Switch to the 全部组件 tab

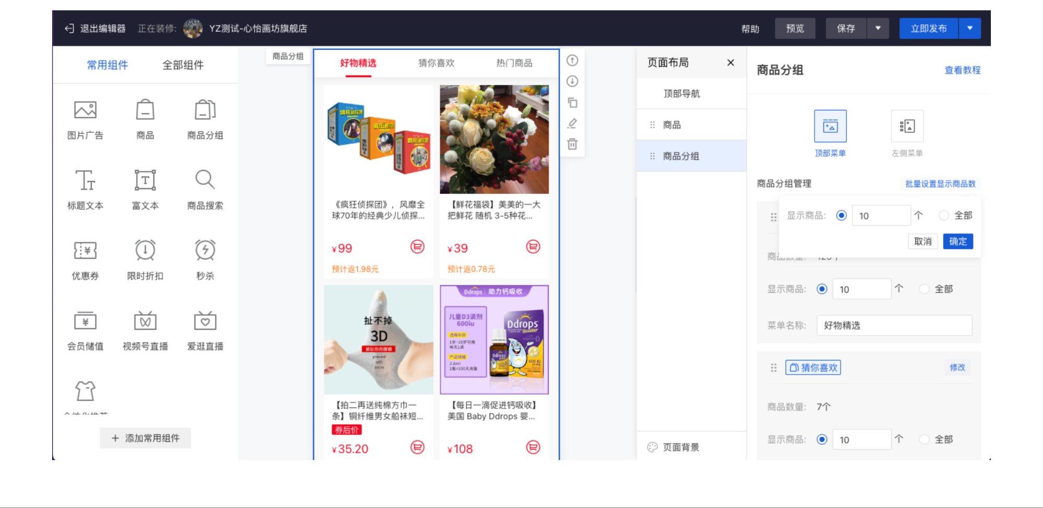(184, 65)
